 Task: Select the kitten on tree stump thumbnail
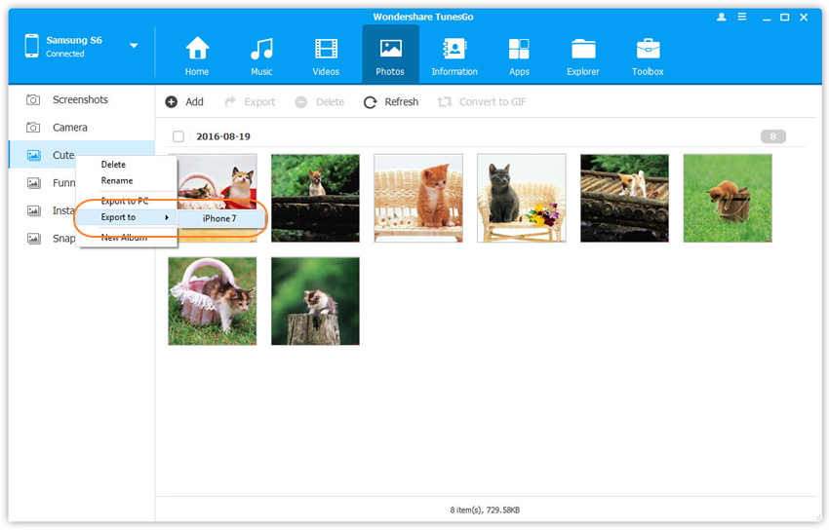315,301
